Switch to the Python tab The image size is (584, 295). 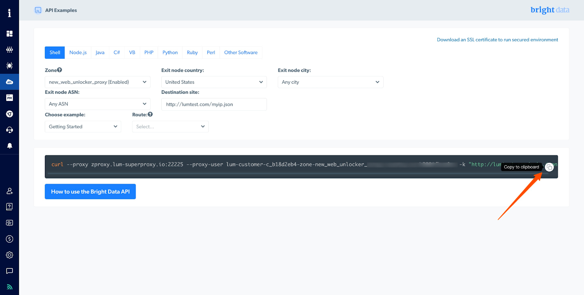click(x=170, y=53)
